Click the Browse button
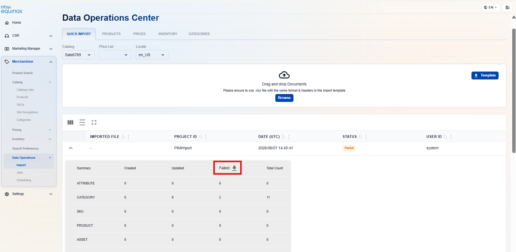The image size is (516, 252). coord(284,98)
